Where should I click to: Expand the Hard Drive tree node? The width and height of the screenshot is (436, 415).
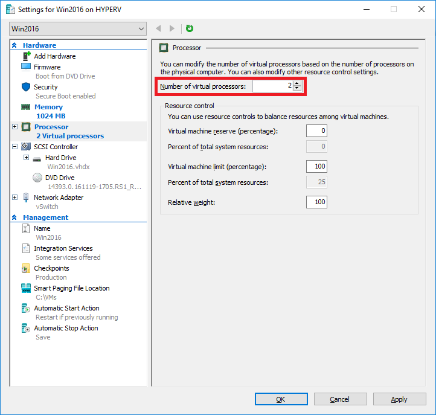point(26,158)
